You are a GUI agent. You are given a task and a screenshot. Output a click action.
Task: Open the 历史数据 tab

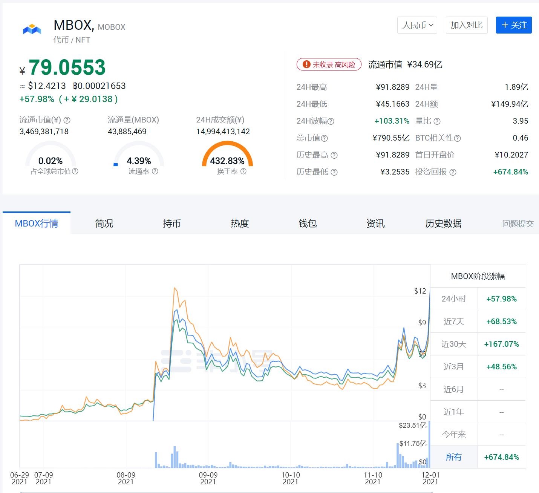tap(443, 223)
